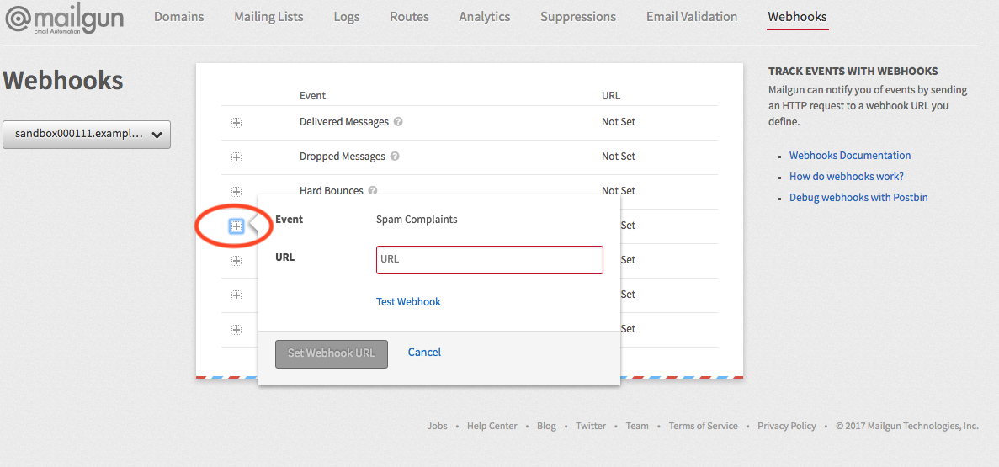The height and width of the screenshot is (467, 999).
Task: Open the Email Validation page
Action: point(691,17)
